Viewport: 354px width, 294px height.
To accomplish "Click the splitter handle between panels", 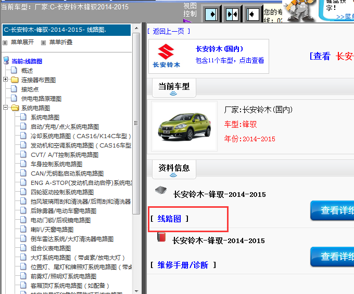I will click(143, 158).
